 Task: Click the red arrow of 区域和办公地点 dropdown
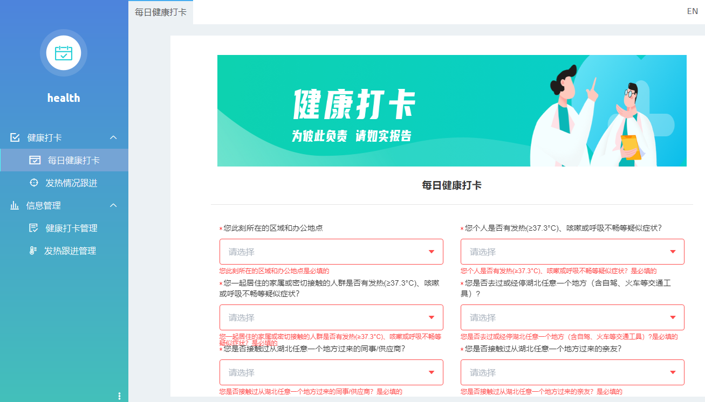[x=432, y=252]
